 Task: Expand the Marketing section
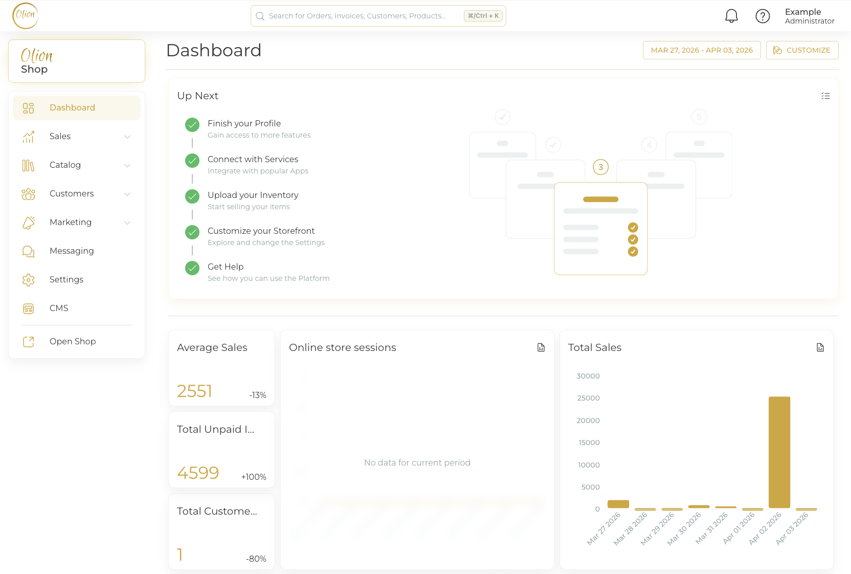click(127, 223)
